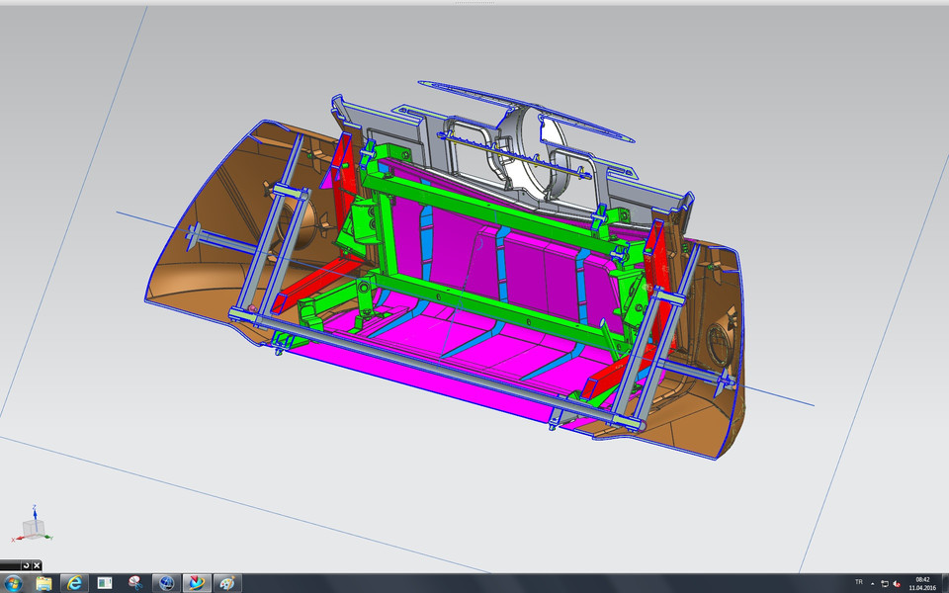
Task: Open the clock showing 08:42
Action: pos(922,578)
